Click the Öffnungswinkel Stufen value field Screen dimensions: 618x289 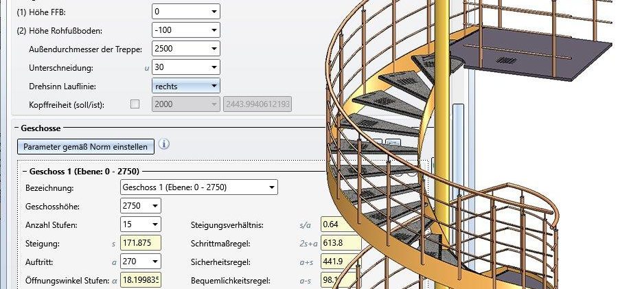(x=140, y=280)
